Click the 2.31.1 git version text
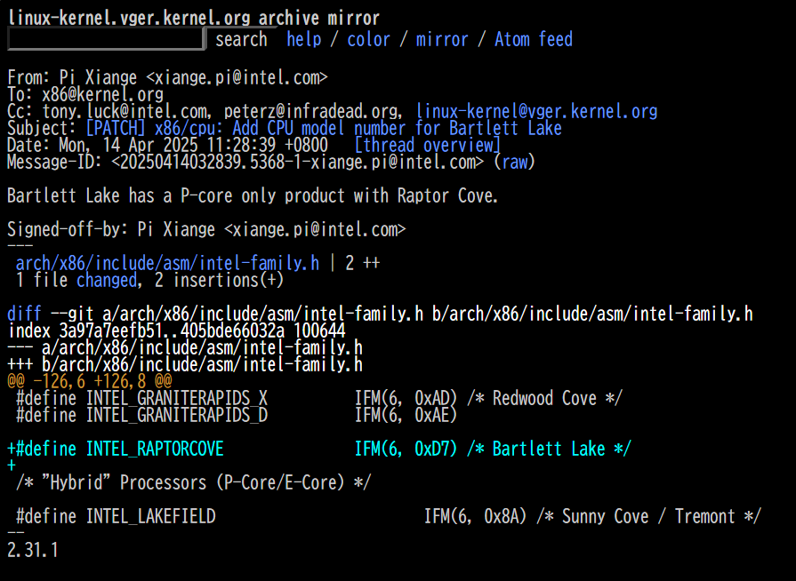 pyautogui.click(x=33, y=550)
